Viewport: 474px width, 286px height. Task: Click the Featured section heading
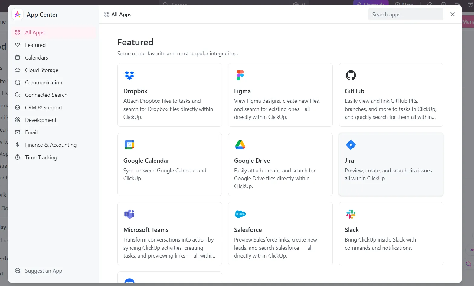[135, 42]
